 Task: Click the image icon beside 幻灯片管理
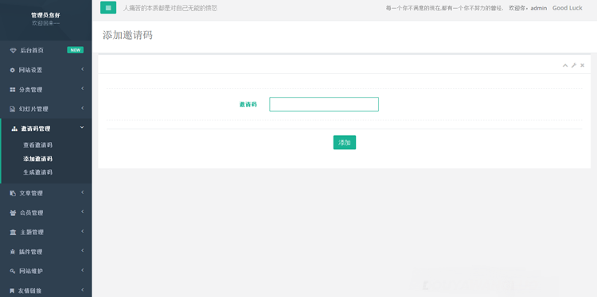(x=12, y=110)
